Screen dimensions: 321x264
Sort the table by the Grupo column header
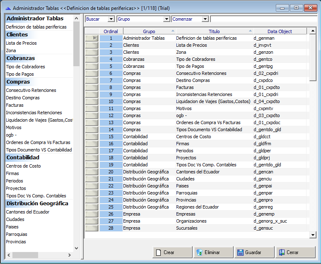(149, 31)
